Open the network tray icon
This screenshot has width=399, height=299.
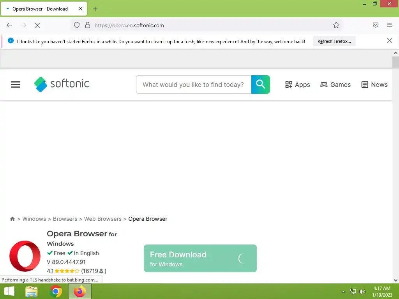coord(353,292)
